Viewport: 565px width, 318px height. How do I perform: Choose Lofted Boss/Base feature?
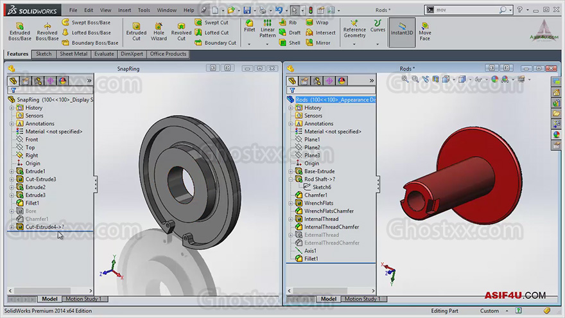point(87,33)
